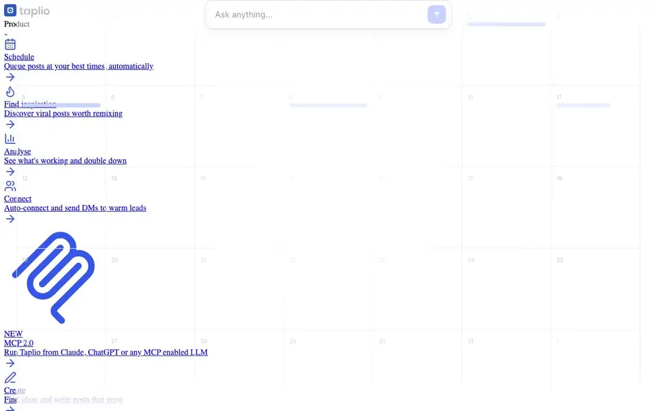The width and height of the screenshot is (657, 411).
Task: Click the Schedule calendar icon
Action: pos(10,44)
